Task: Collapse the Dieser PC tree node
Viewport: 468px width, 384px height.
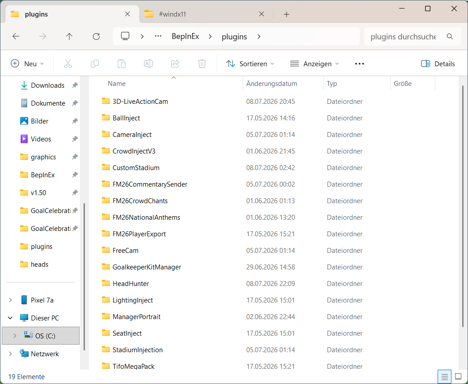Action: [10, 318]
